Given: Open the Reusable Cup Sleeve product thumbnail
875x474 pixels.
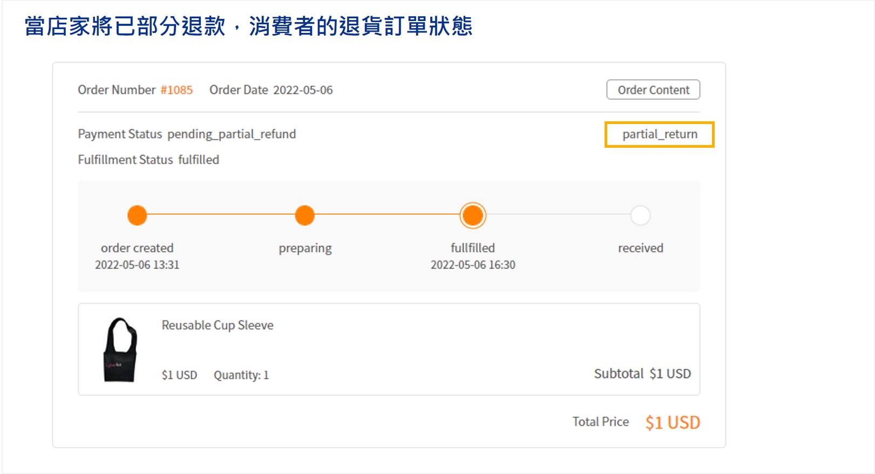Looking at the screenshot, I should (x=120, y=350).
